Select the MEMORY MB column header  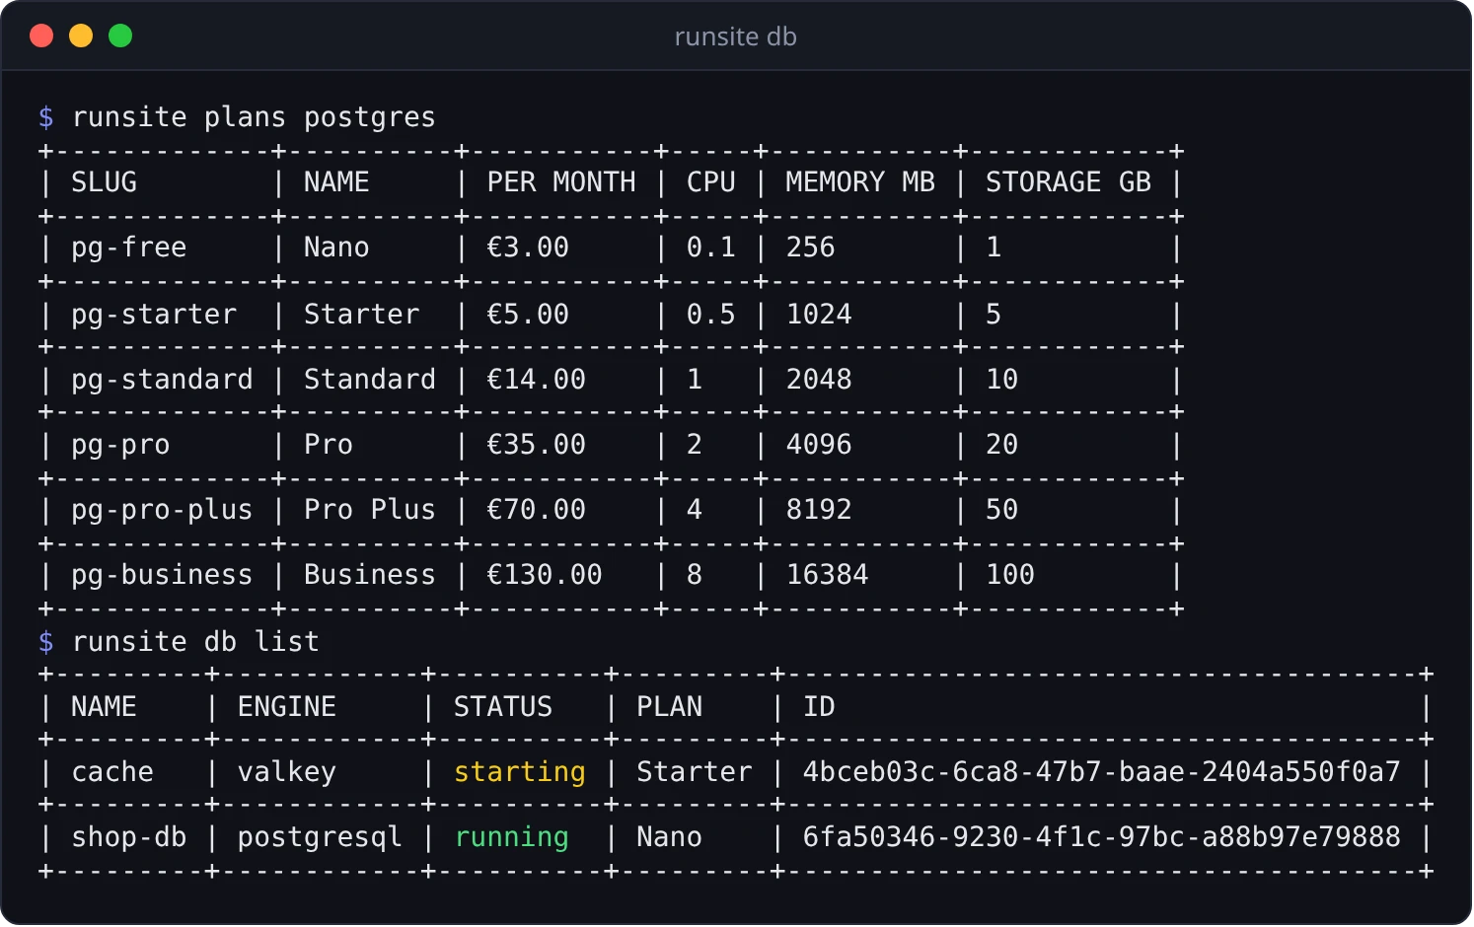pyautogui.click(x=860, y=182)
